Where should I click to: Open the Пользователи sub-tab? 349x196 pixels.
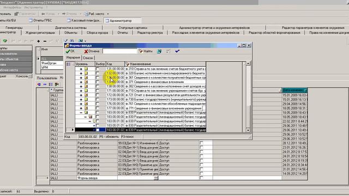pyautogui.click(x=47, y=78)
